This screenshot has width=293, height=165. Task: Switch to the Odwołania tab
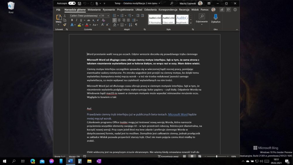coord(150,10)
